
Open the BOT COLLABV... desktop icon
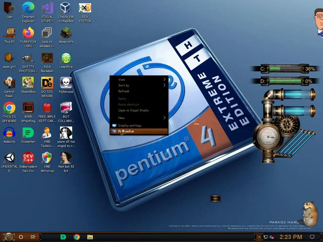point(66,112)
